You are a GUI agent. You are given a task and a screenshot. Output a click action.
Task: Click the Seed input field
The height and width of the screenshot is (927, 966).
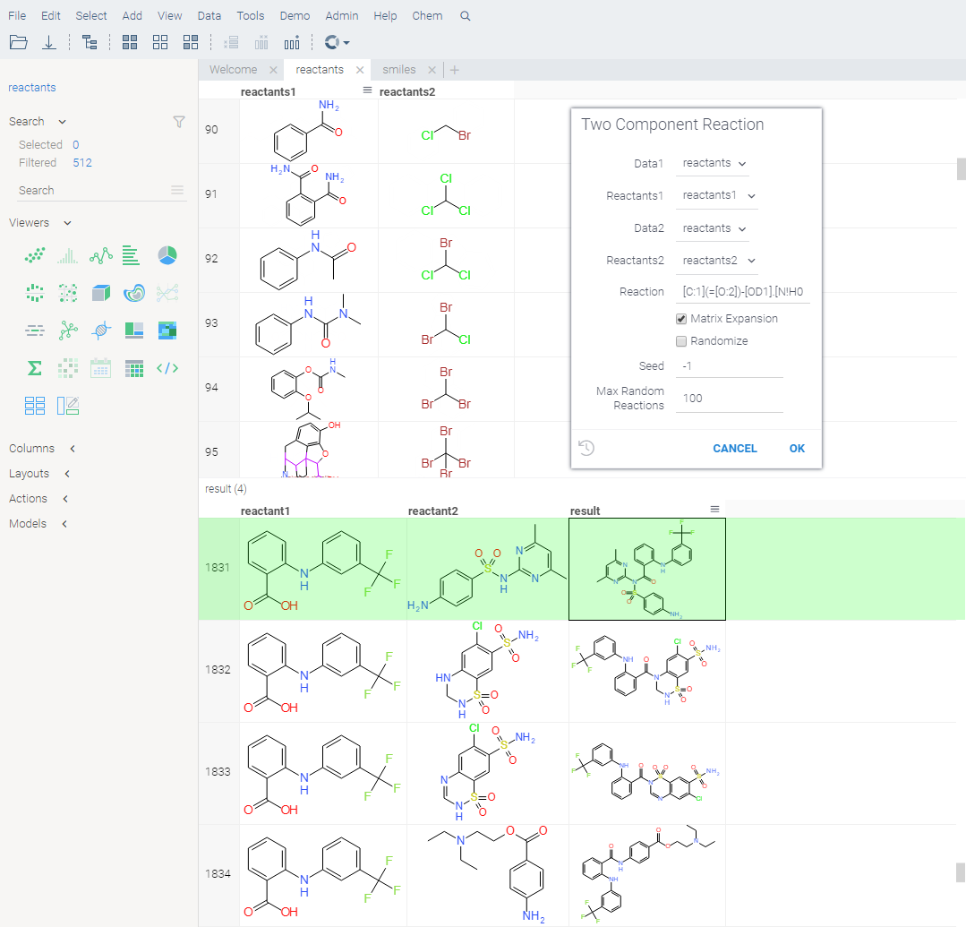click(x=730, y=366)
